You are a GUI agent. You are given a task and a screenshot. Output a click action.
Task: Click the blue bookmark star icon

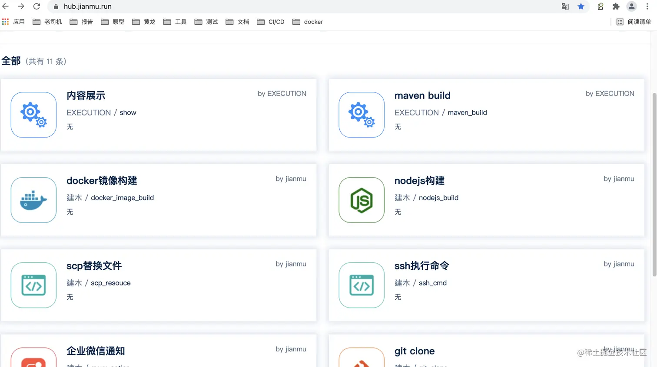pyautogui.click(x=581, y=7)
